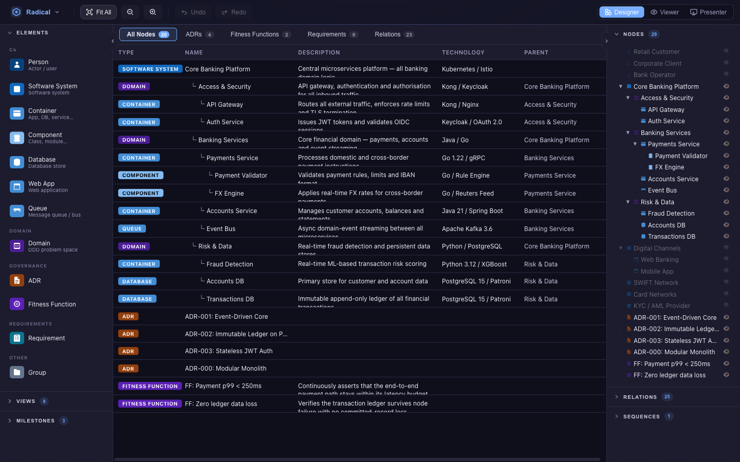Zoom out with the minus magnifier
Image resolution: width=740 pixels, height=462 pixels.
tap(130, 12)
